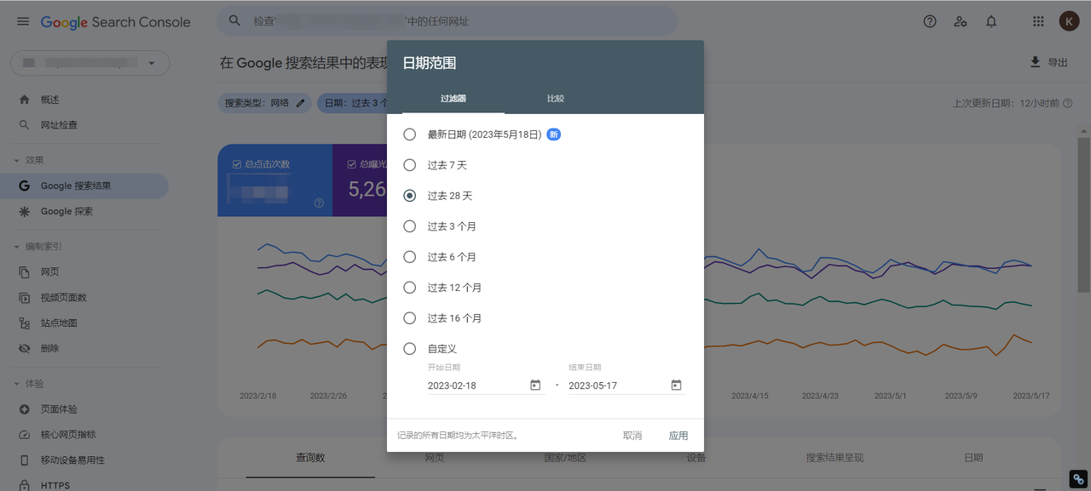The width and height of the screenshot is (1091, 491).
Task: Select the 最新日期 radio option
Action: pyautogui.click(x=410, y=134)
